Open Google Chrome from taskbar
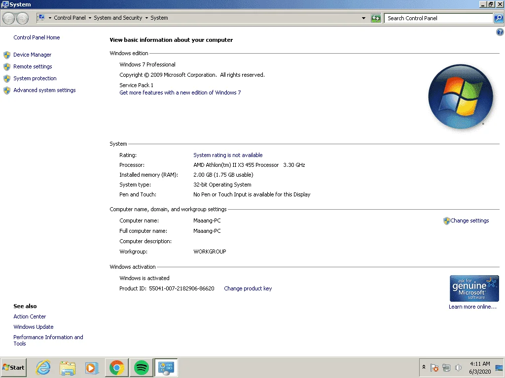Screen dimensions: 505x378 (116, 367)
